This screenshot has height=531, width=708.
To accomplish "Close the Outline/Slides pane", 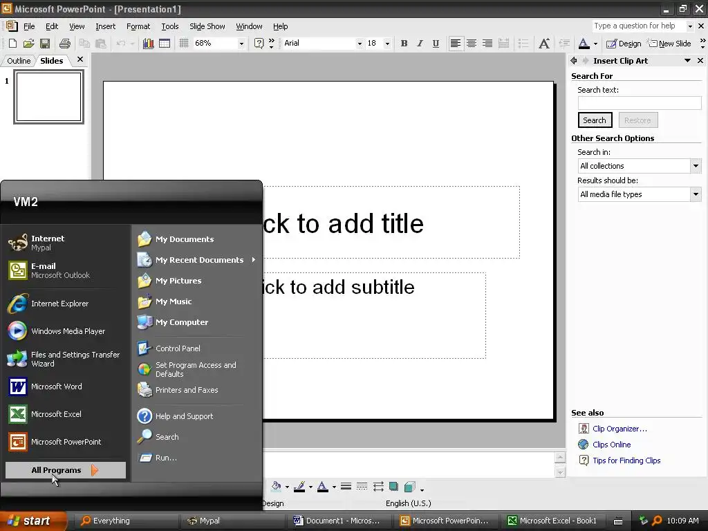I will (80, 59).
